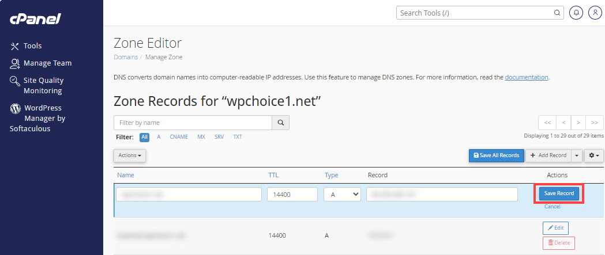
Task: Click the magnifier button beside name filter
Action: coord(281,123)
